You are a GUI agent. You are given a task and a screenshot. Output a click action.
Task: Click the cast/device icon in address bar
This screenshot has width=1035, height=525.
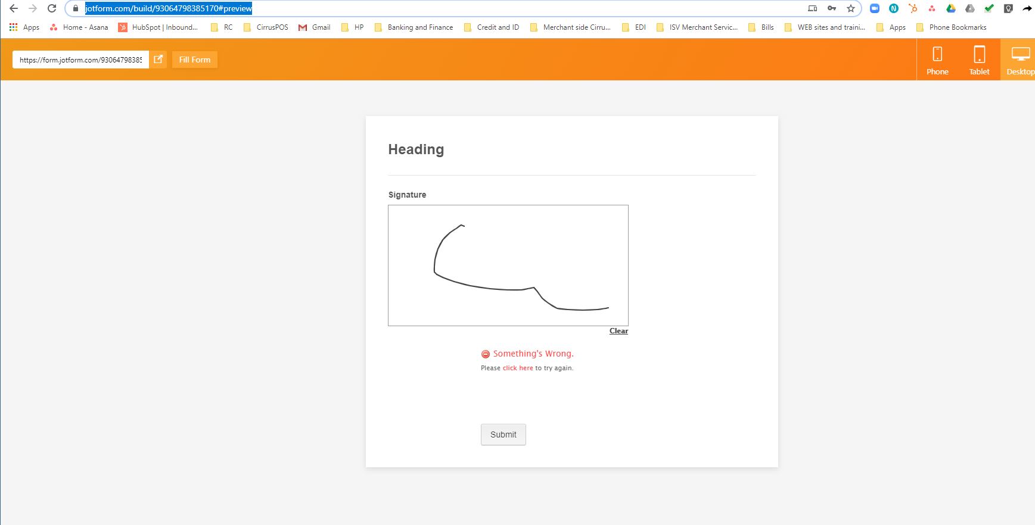(812, 8)
